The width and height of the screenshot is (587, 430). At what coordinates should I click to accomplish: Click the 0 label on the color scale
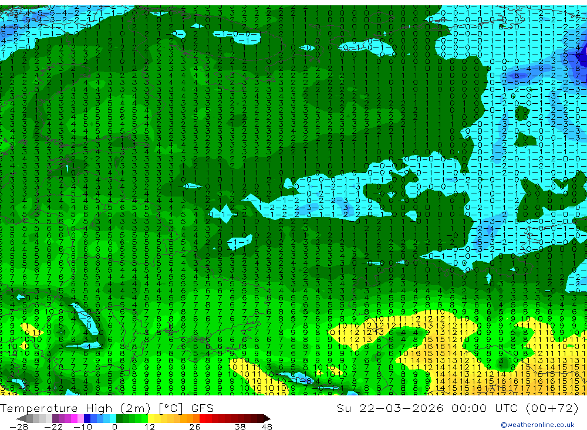[114, 427]
